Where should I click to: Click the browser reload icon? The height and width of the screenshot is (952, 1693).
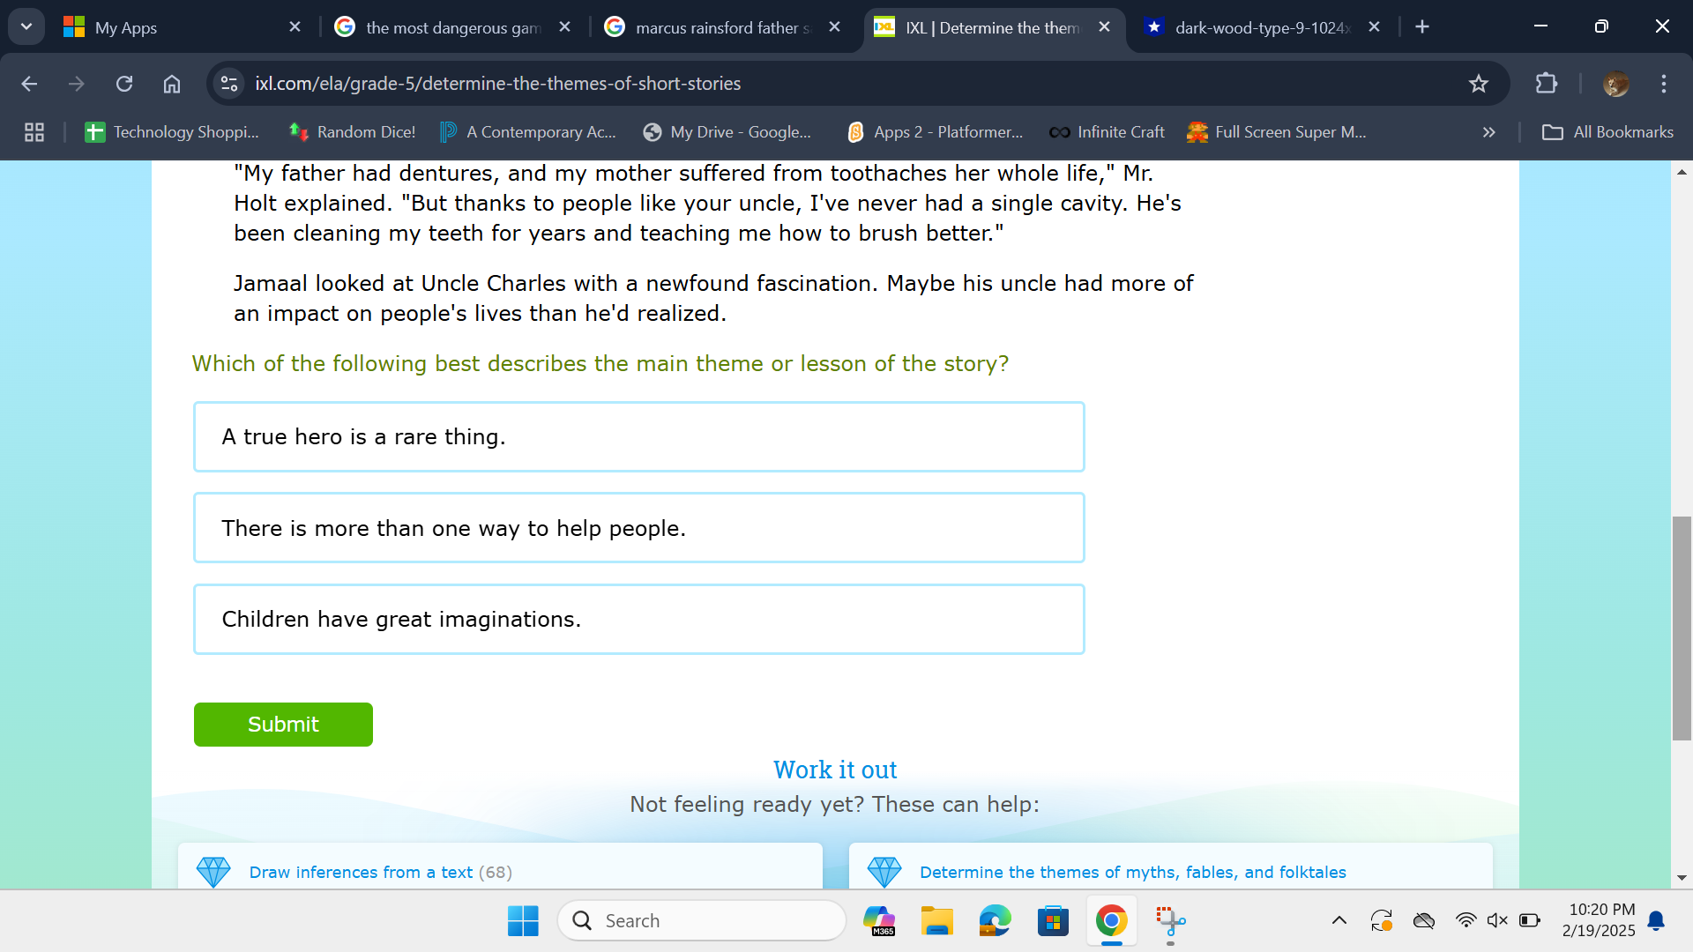(124, 84)
